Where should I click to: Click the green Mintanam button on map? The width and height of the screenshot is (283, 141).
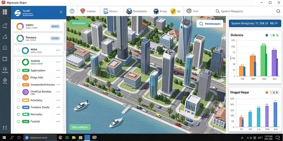(79, 23)
